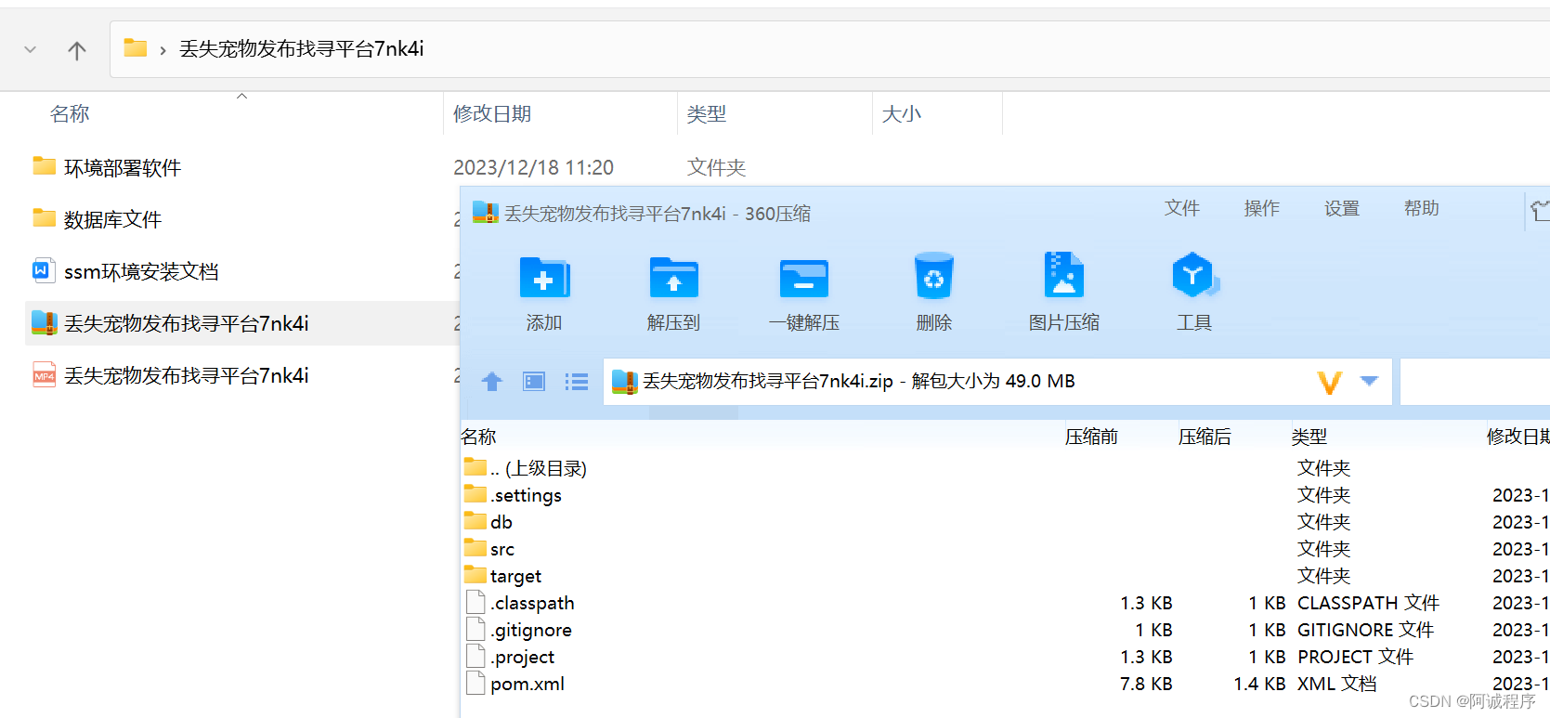Click the 添加 (Add) icon in 360压缩

(544, 278)
